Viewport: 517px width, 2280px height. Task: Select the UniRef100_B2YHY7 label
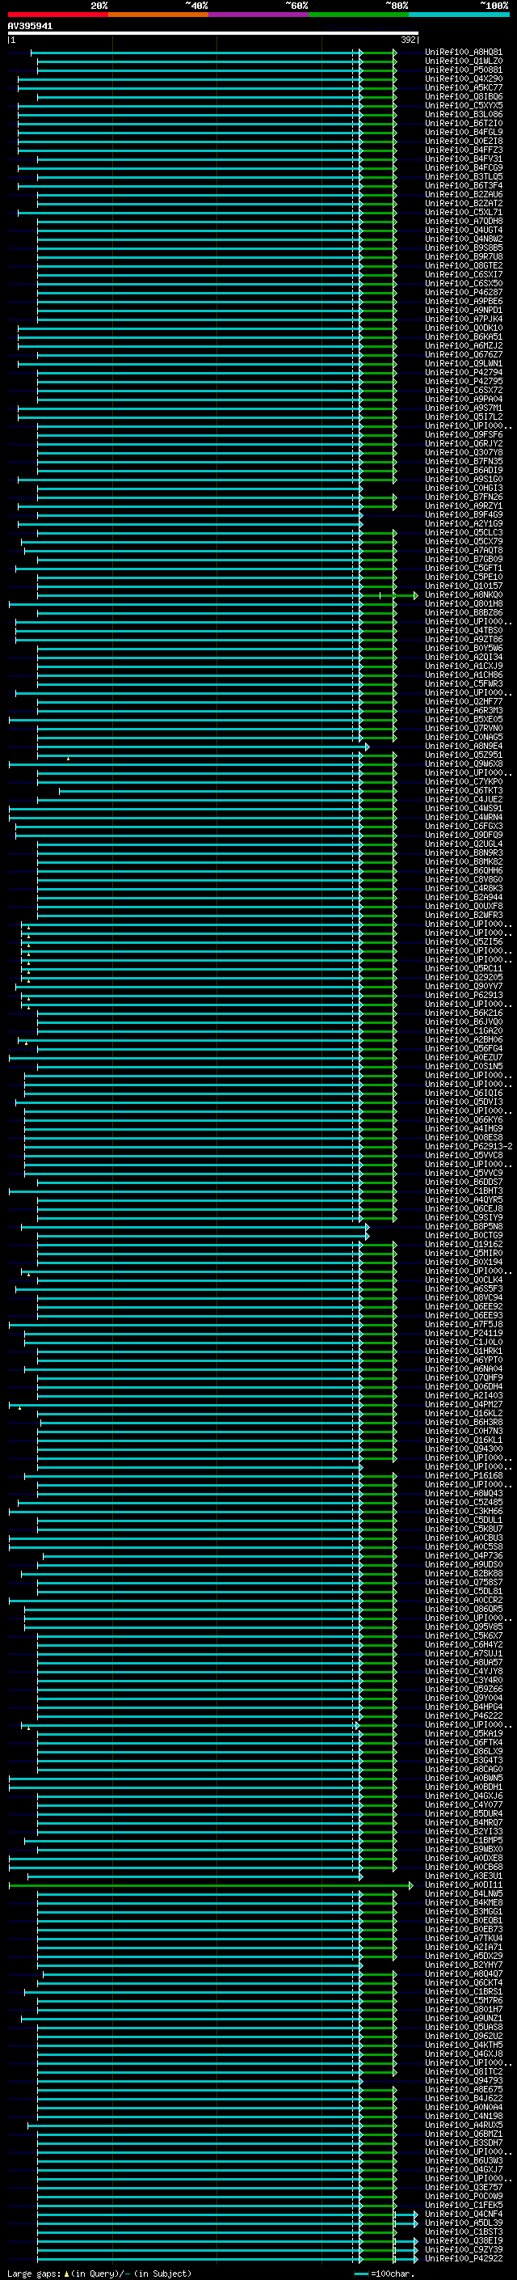tap(464, 1966)
